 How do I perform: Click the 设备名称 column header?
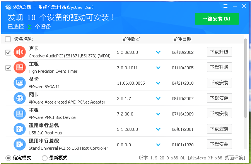[23, 39]
